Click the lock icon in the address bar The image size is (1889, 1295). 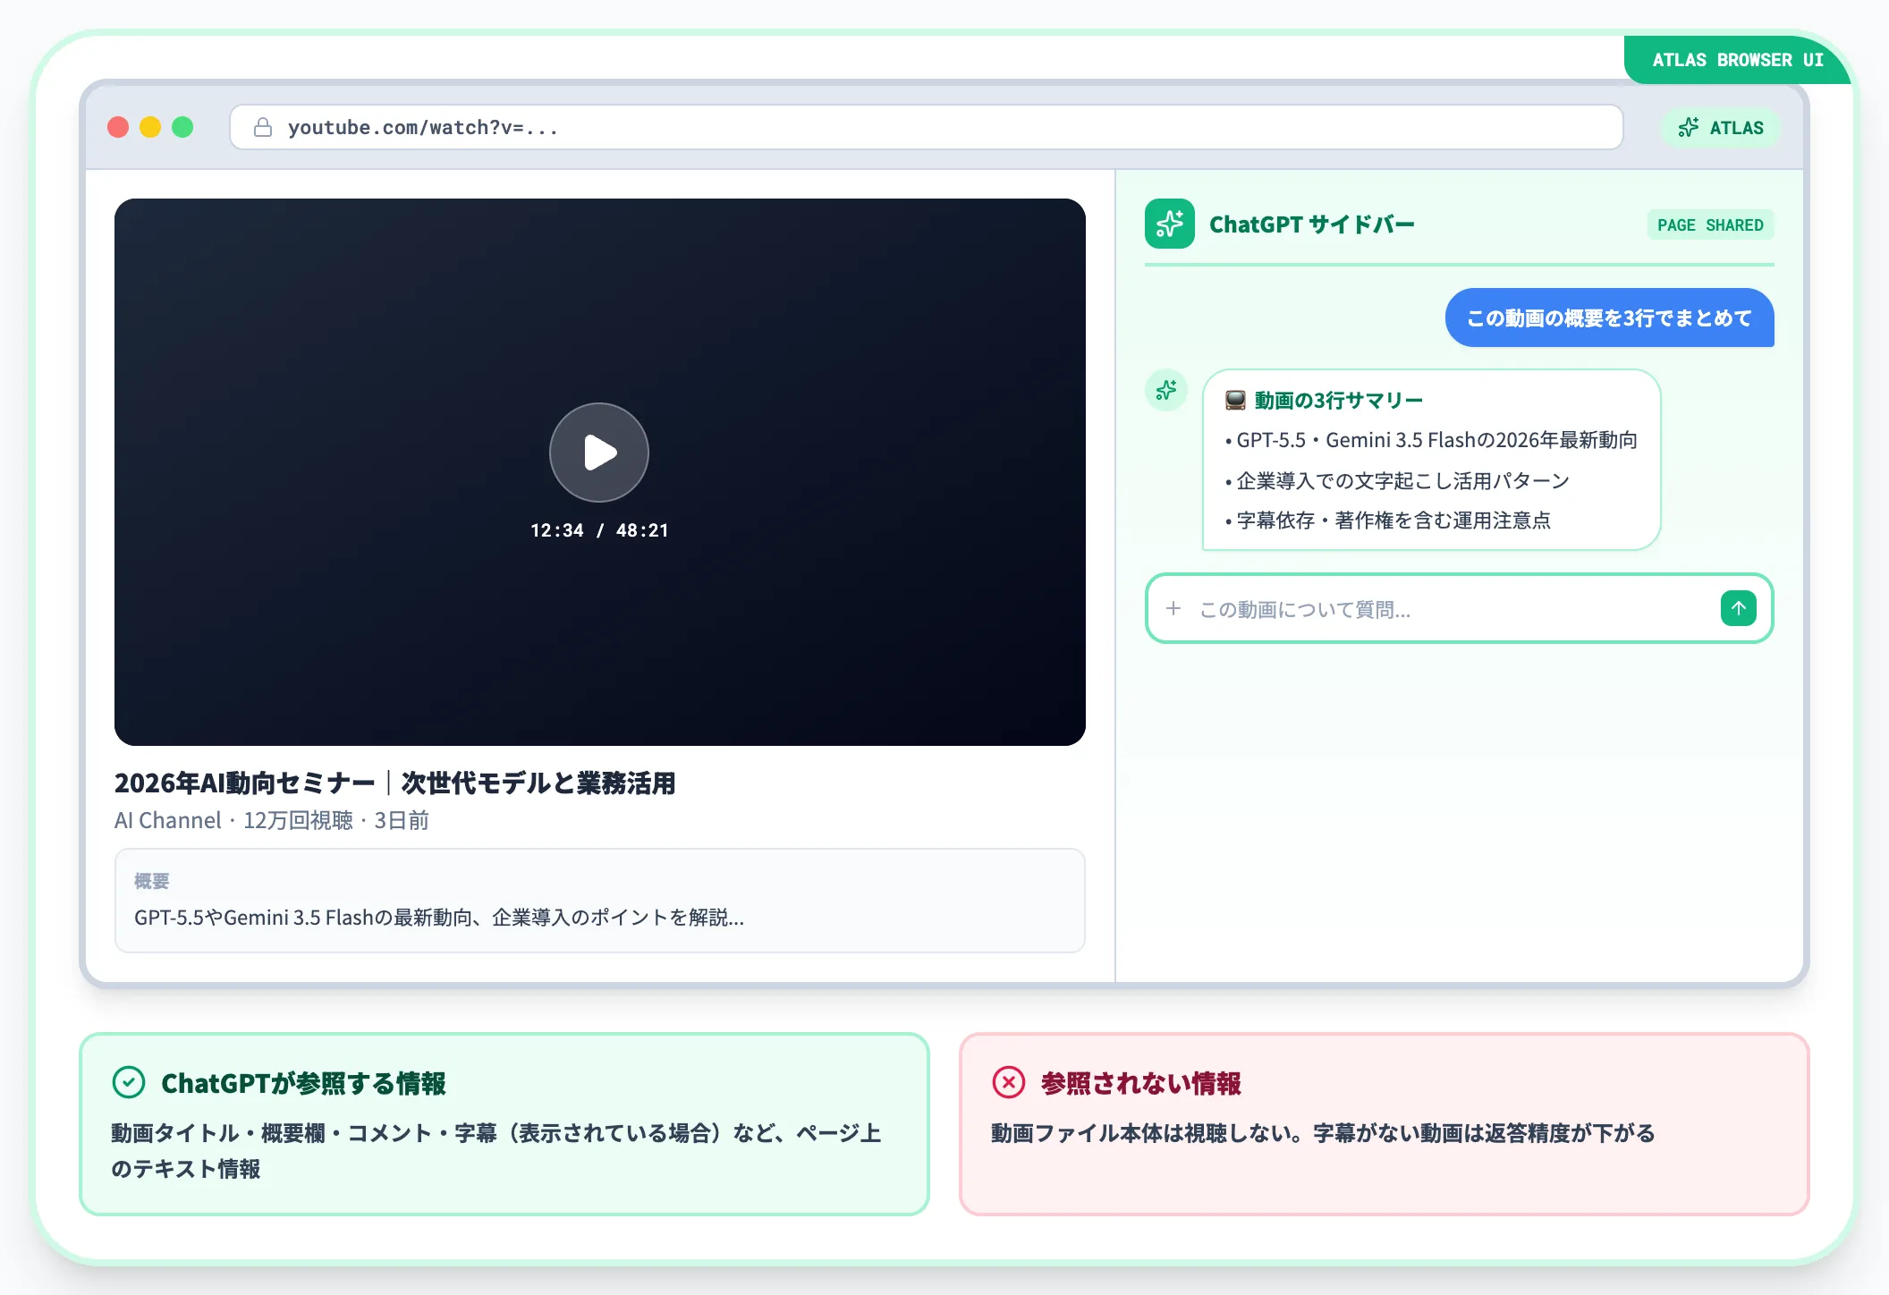263,127
